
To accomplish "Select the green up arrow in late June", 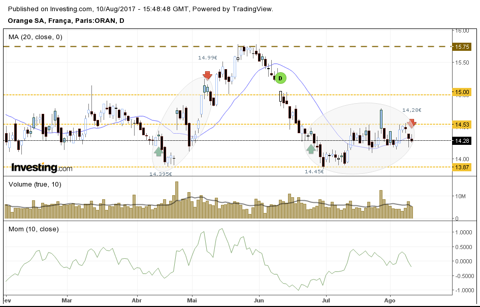I will [x=311, y=149].
